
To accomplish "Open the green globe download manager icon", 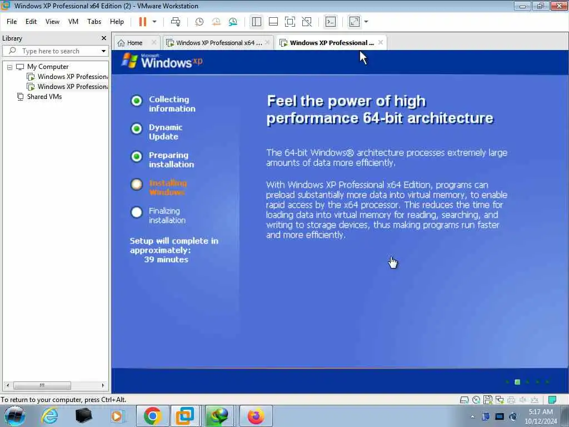I will (218, 416).
